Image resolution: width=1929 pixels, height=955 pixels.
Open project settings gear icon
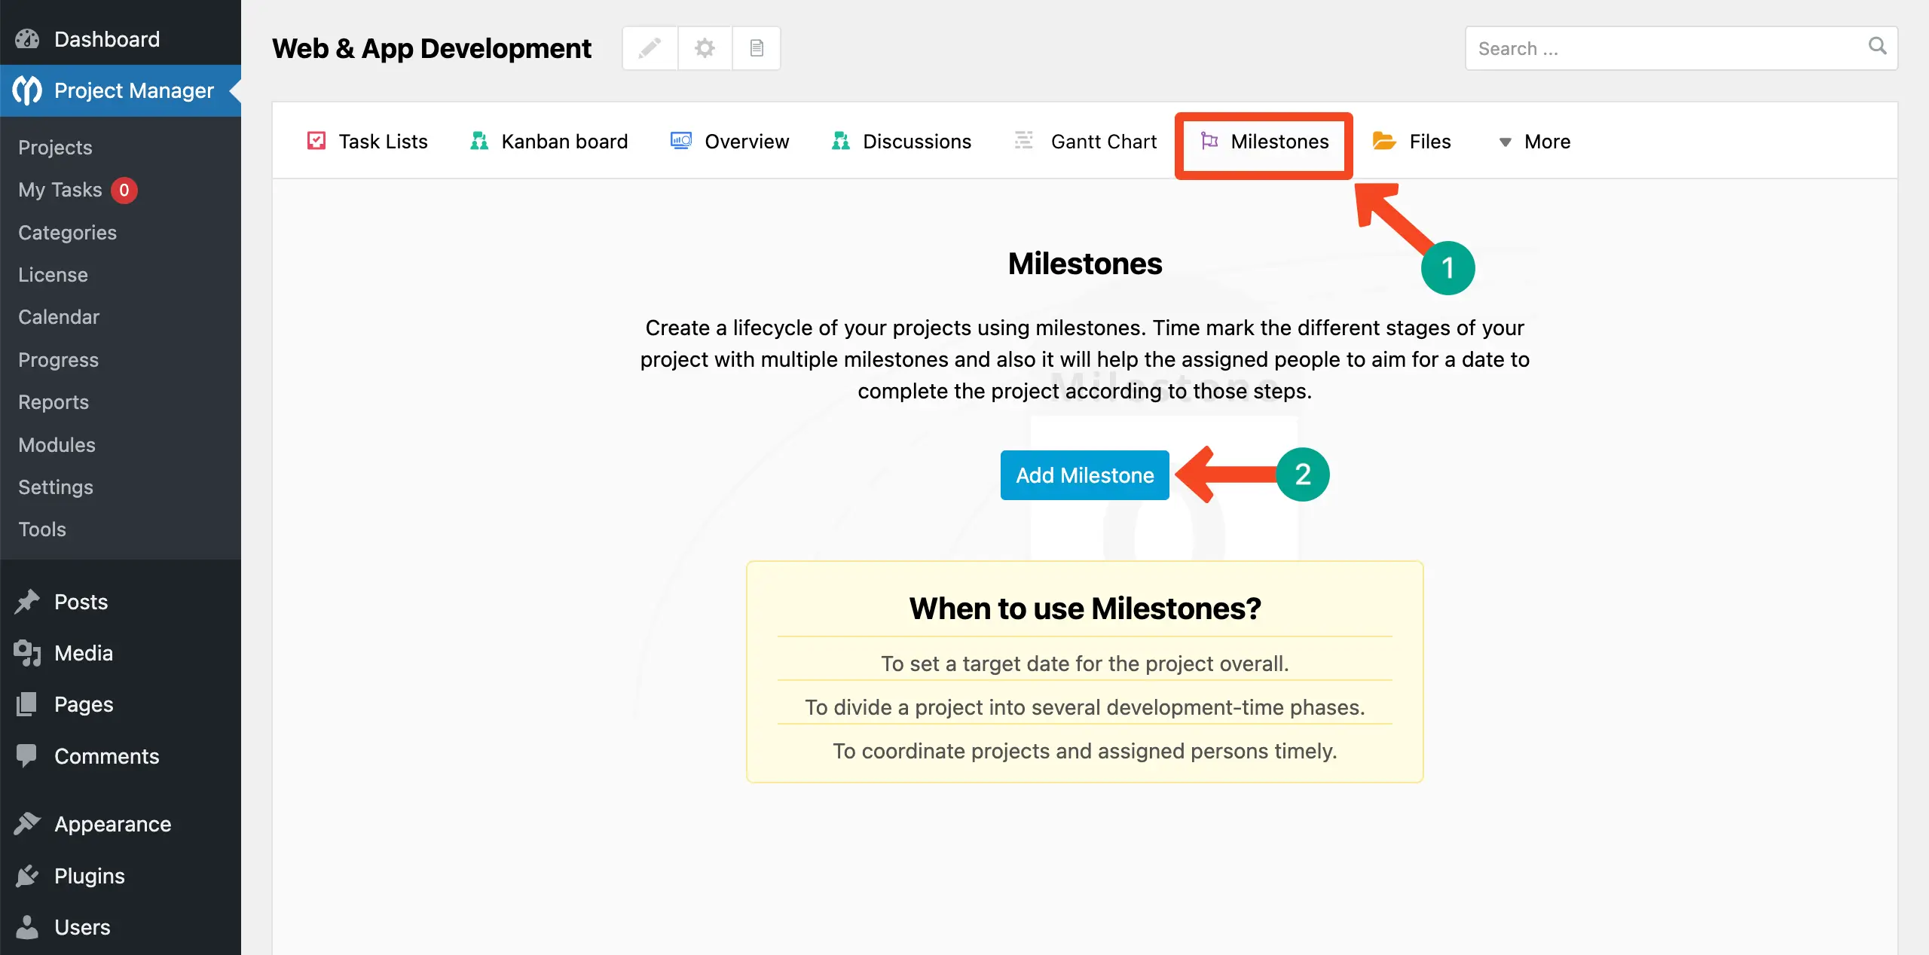click(705, 48)
